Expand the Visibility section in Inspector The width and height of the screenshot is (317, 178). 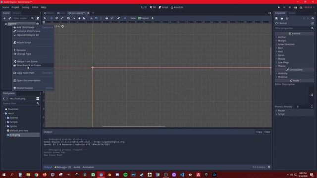pyautogui.click(x=282, y=74)
